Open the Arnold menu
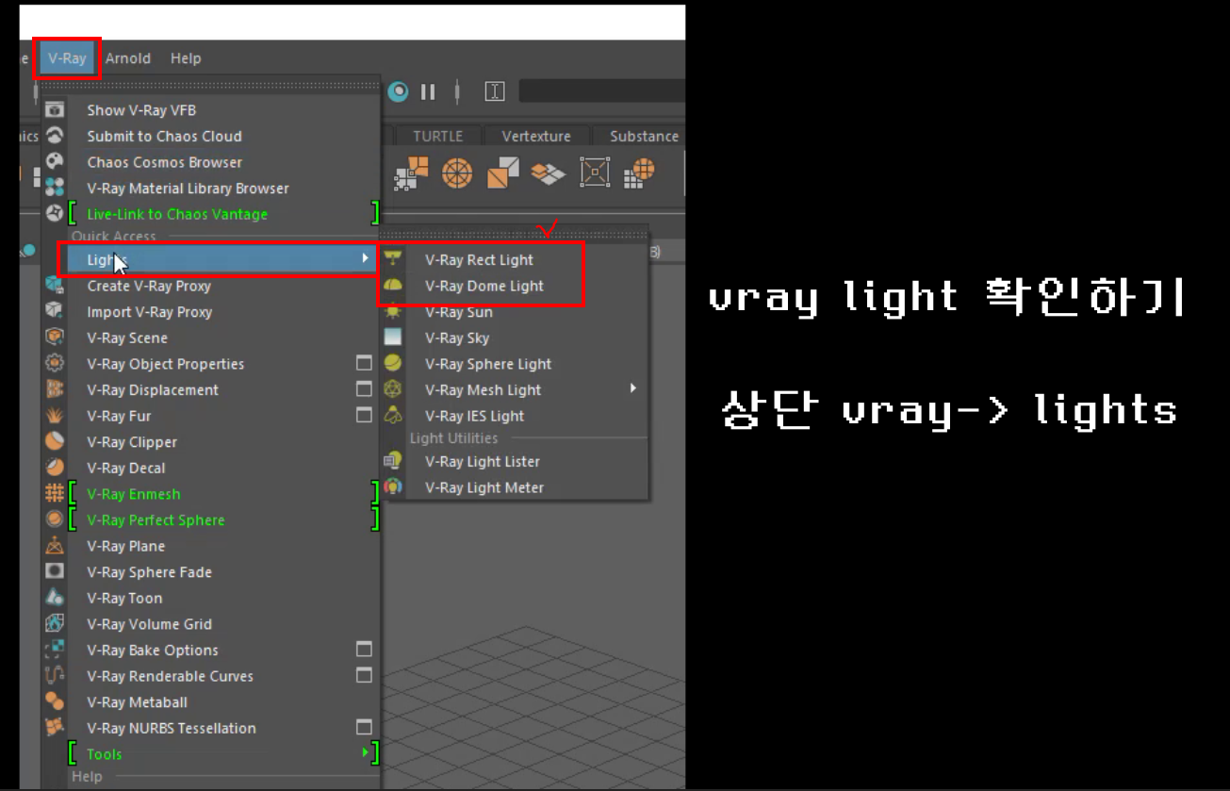This screenshot has height=791, width=1230. pos(127,58)
